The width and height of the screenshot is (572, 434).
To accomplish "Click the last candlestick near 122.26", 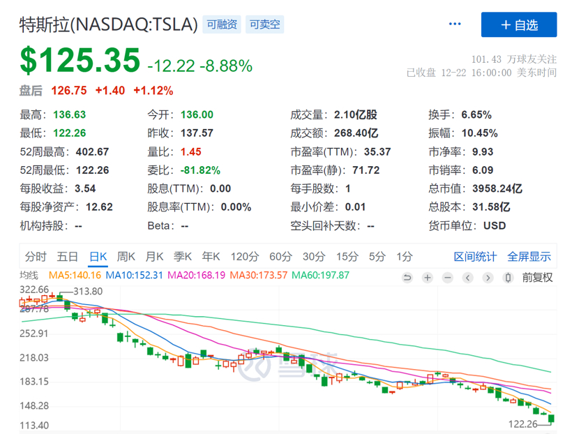I will click(552, 419).
